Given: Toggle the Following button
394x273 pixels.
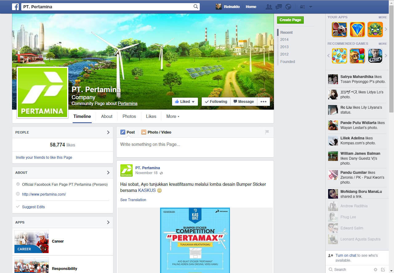Looking at the screenshot, I should [x=216, y=102].
